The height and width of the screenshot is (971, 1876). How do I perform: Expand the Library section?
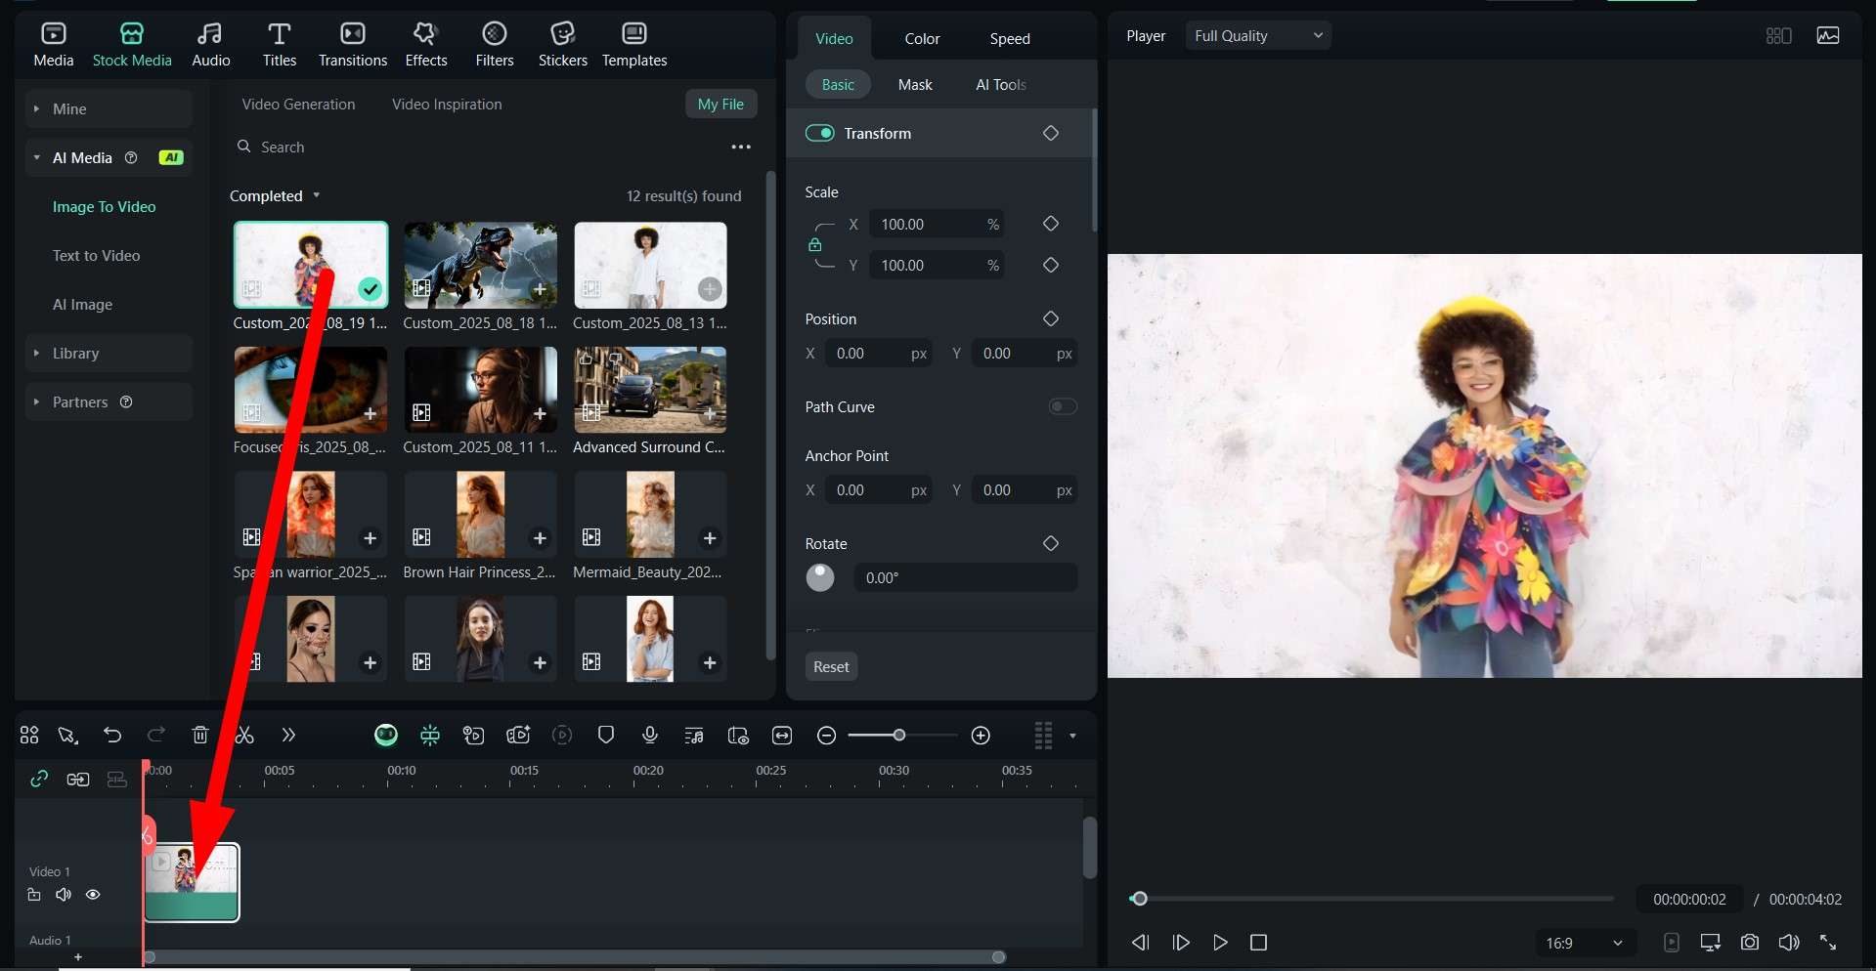point(109,353)
